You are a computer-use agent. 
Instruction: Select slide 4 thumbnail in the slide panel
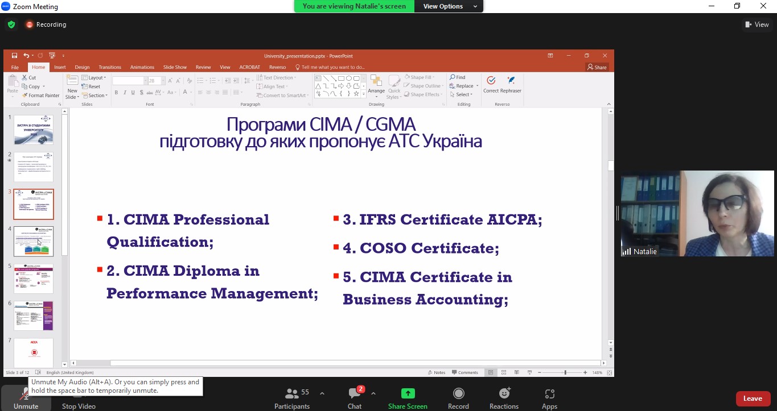coord(34,241)
